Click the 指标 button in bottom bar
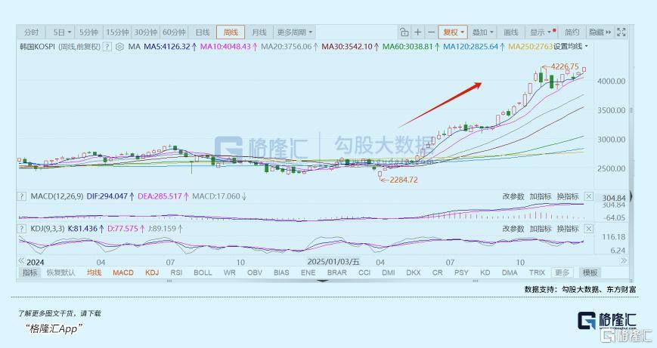Image resolution: width=657 pixels, height=348 pixels. click(x=29, y=273)
